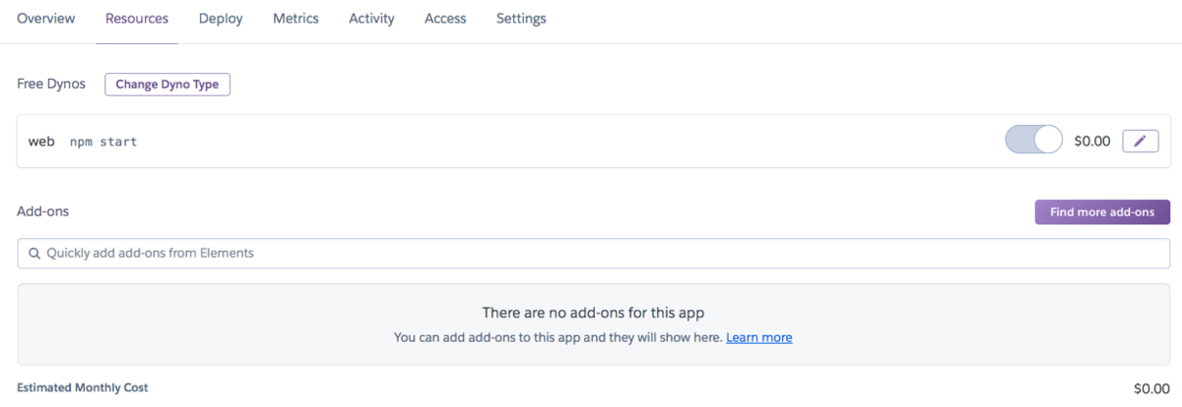Click the pencil edit icon for web dyno

pyautogui.click(x=1140, y=141)
